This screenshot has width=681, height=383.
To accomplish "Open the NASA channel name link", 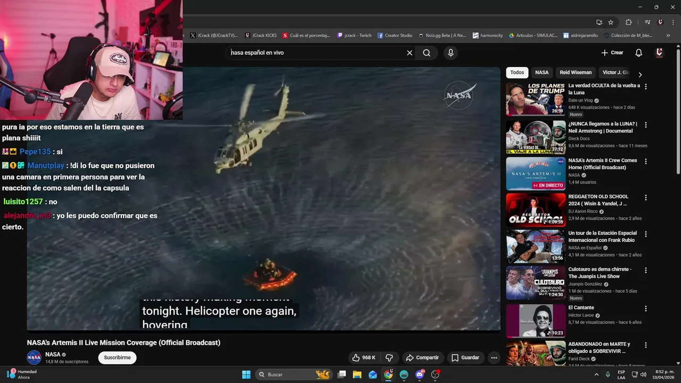I will coord(53,354).
